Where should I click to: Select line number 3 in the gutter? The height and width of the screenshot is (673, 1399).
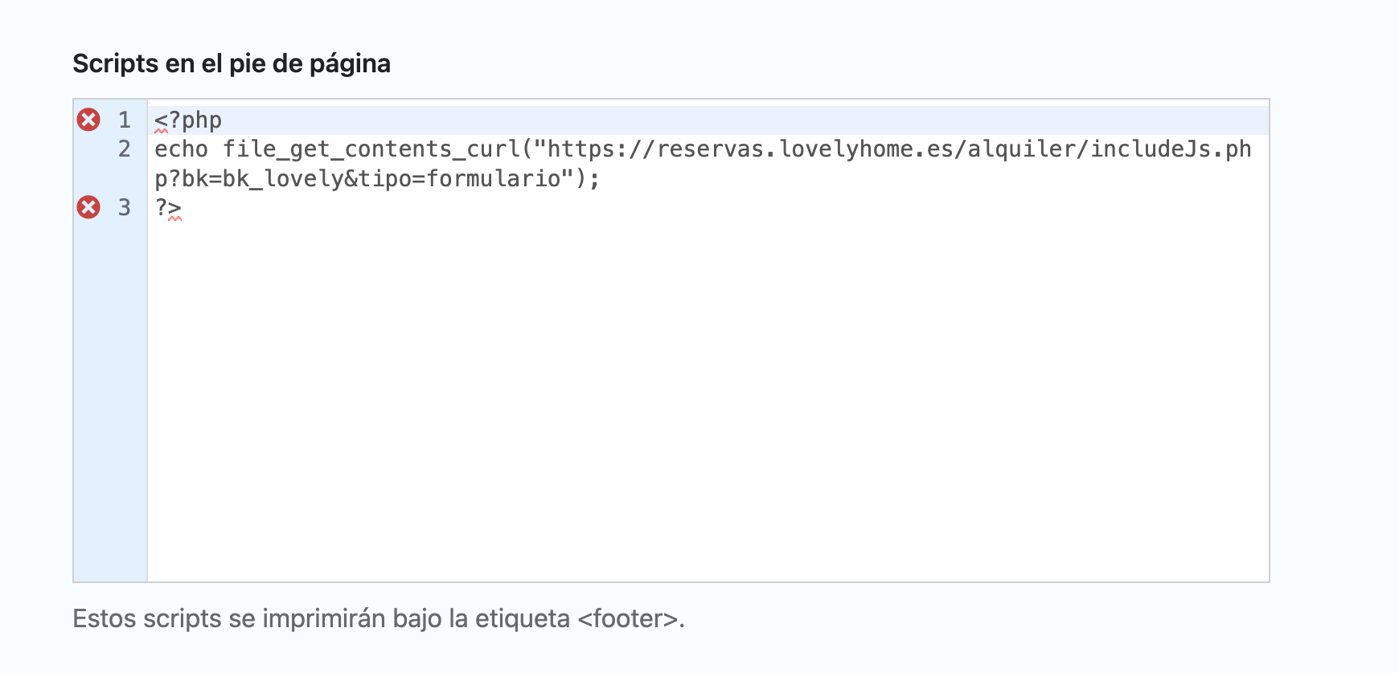tap(124, 208)
